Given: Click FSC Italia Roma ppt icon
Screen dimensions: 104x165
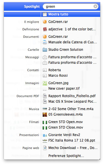Looking at the screenshot, I should point(45,140).
